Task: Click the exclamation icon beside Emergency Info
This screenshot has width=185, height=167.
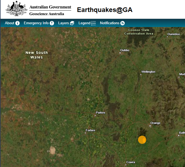Action: [x=52, y=23]
